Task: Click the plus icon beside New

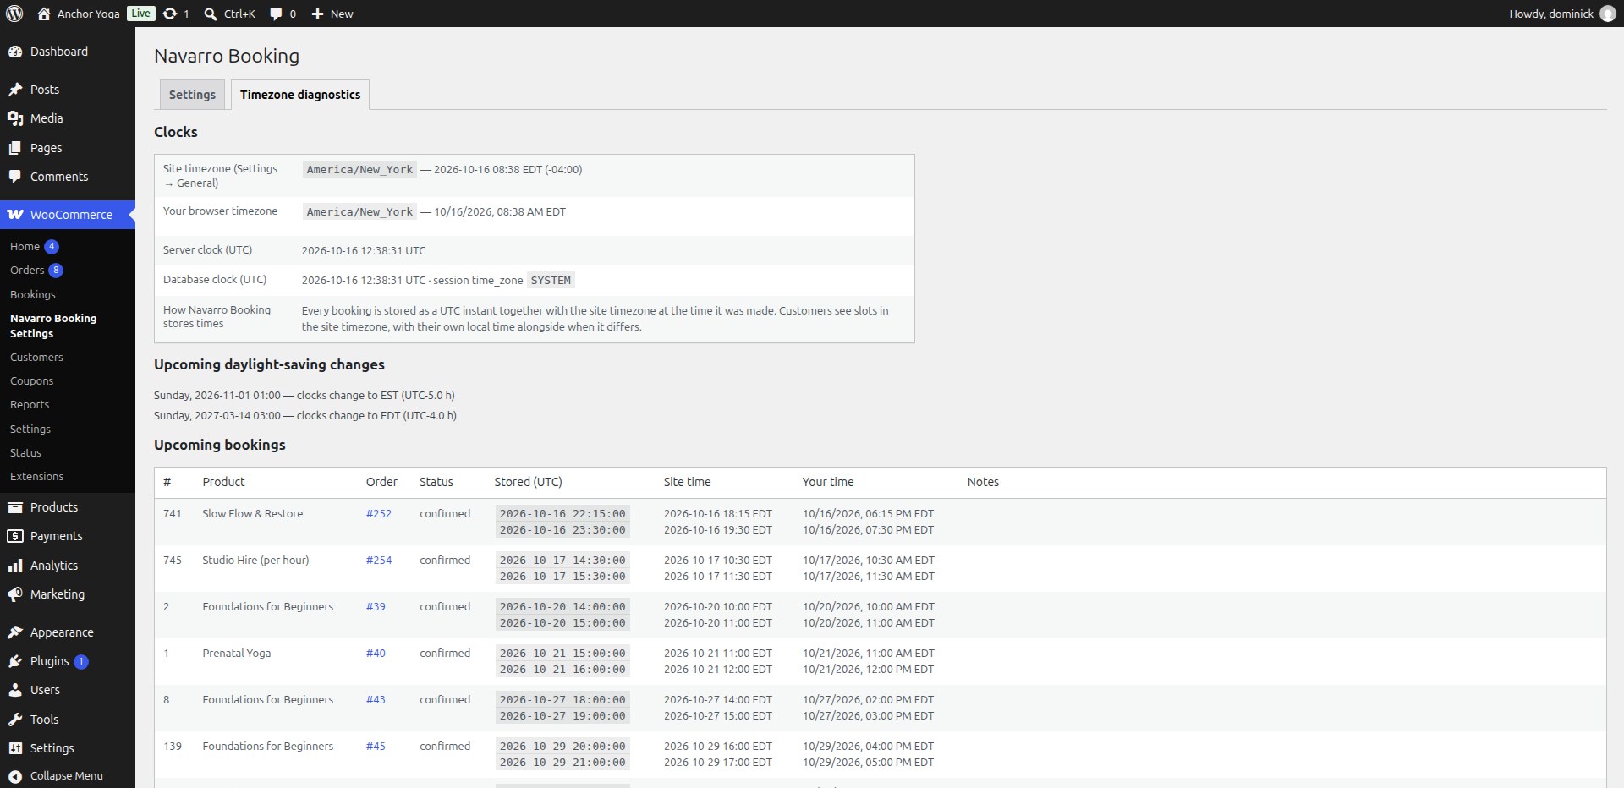Action: [x=317, y=14]
